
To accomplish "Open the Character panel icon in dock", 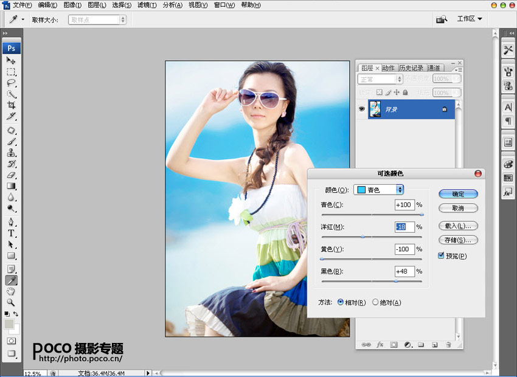I will [x=508, y=107].
